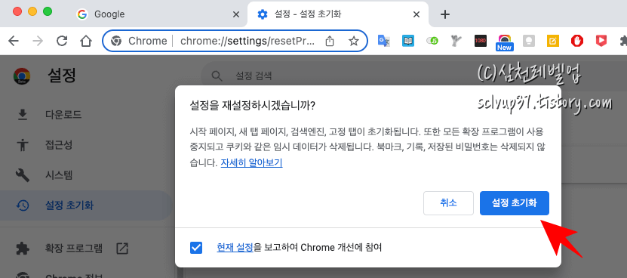The image size is (627, 278).
Task: Click the green J5 toggle extension icon
Action: point(432,41)
